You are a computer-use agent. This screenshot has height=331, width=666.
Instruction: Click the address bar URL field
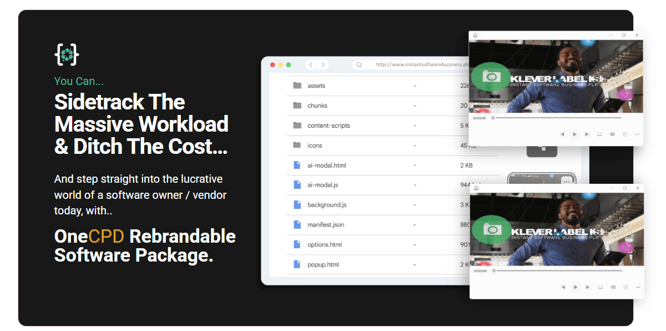[x=410, y=64]
